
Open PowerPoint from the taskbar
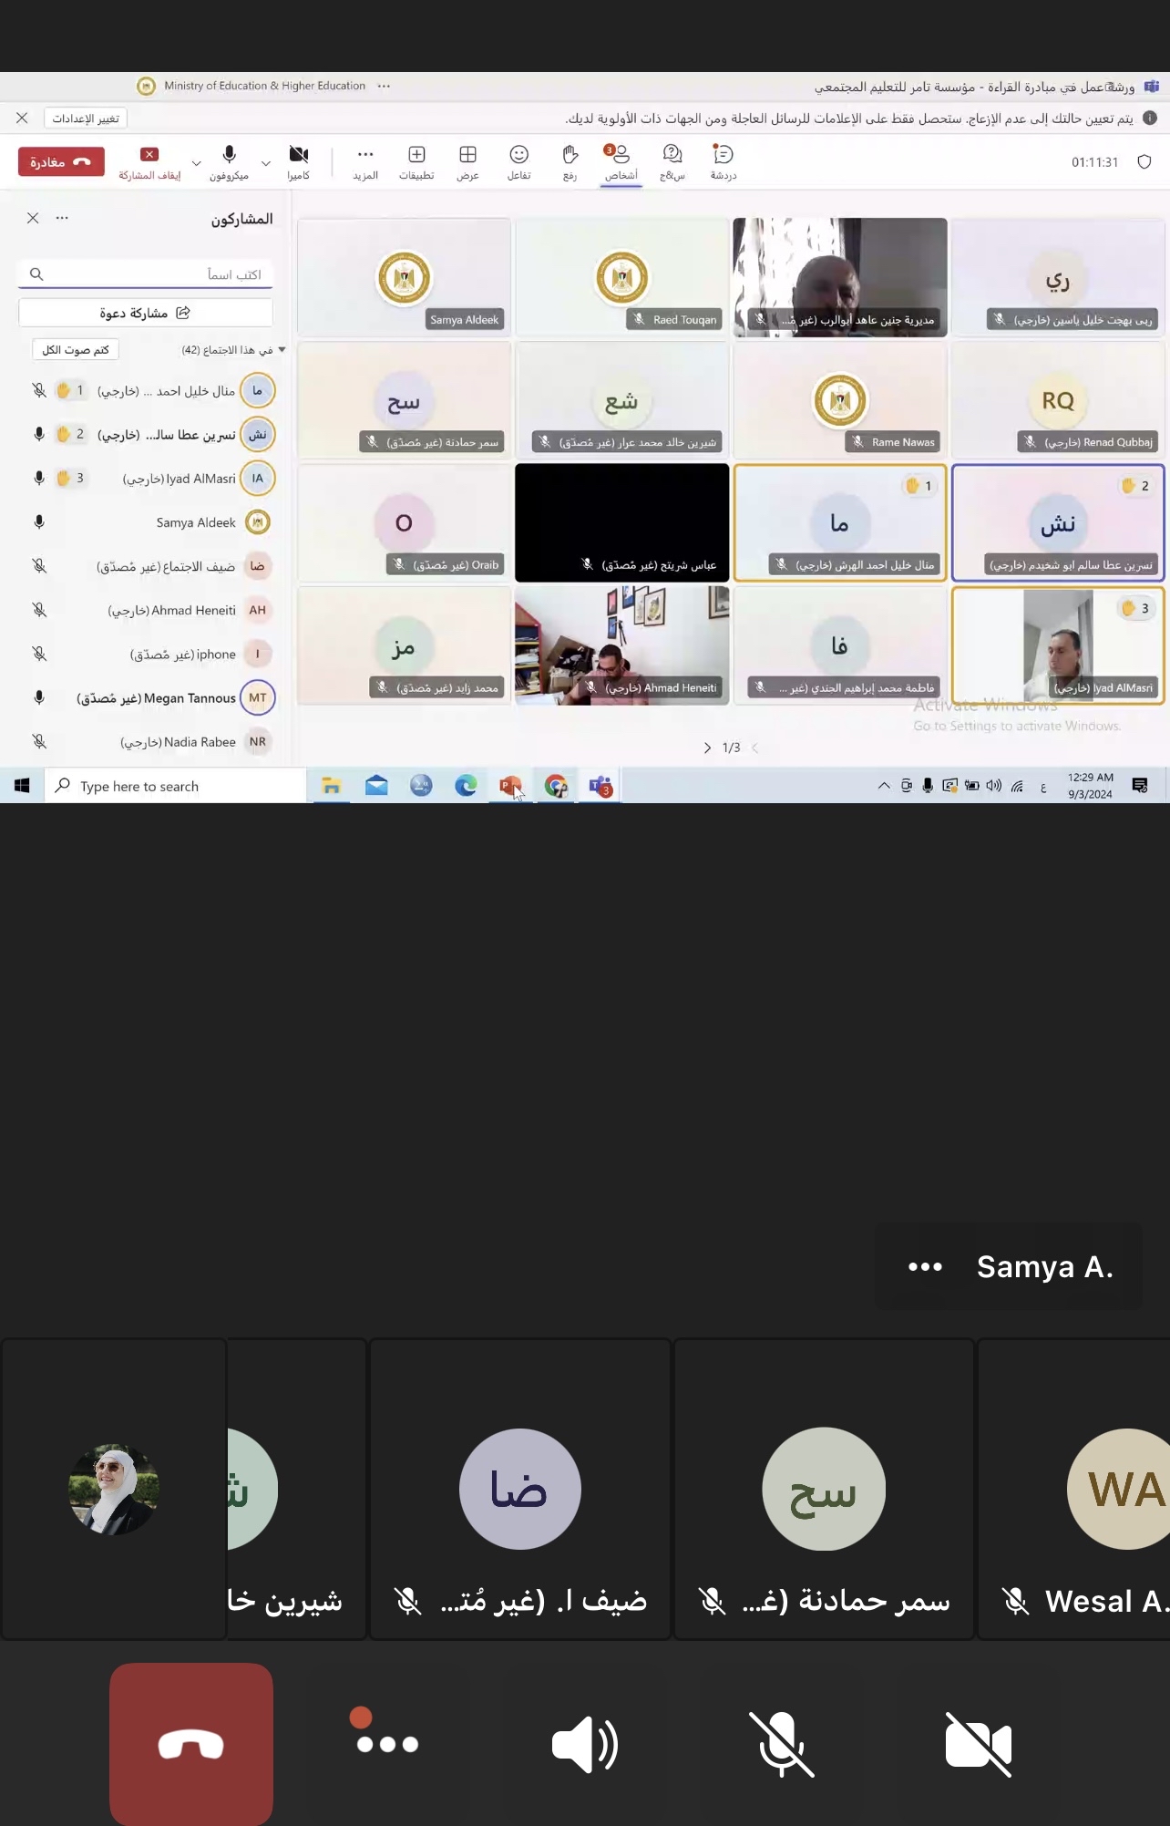tap(511, 786)
